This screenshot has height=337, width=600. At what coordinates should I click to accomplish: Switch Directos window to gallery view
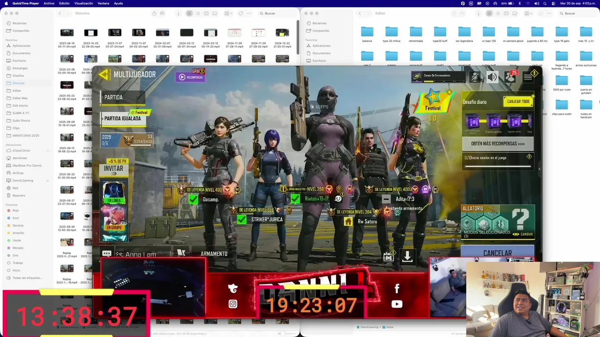[x=215, y=13]
